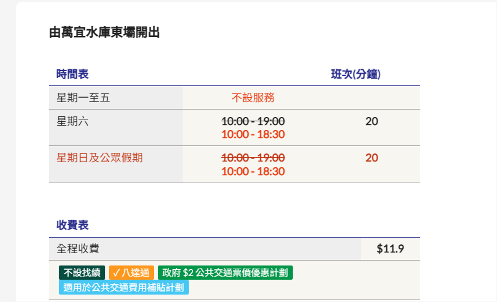This screenshot has width=497, height=302.
Task: Click the black frequency value 20 for 星期六
Action: click(x=371, y=121)
